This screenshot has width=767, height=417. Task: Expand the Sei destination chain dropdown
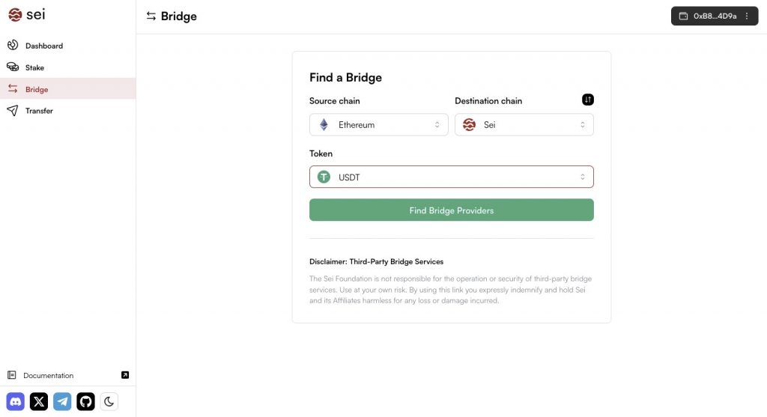click(x=524, y=125)
